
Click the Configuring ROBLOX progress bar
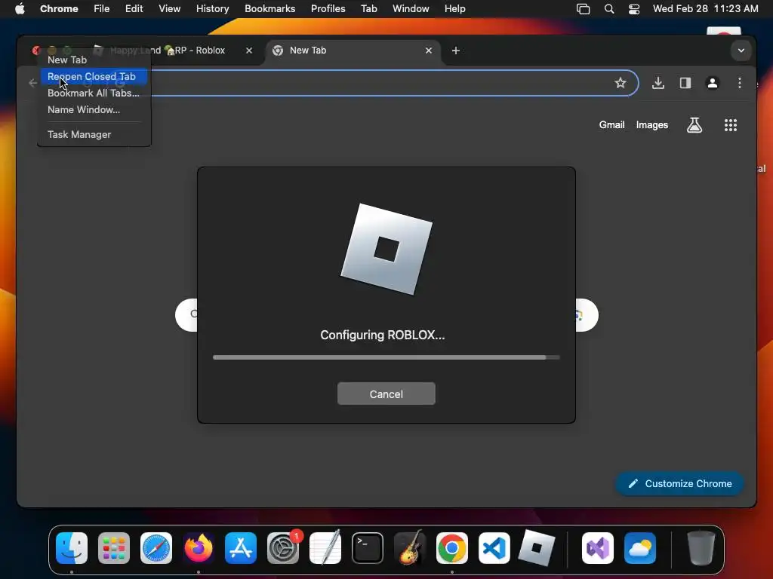(x=386, y=357)
